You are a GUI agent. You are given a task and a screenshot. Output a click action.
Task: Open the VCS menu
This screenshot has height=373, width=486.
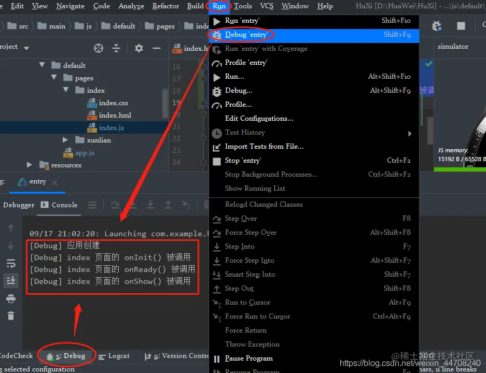[x=267, y=6]
